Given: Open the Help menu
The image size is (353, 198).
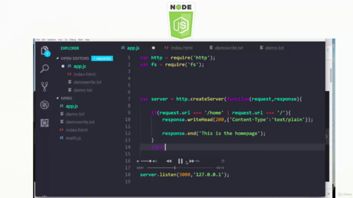Looking at the screenshot, I should [x=87, y=40].
